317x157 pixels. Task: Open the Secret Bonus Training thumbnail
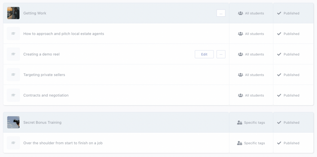(x=13, y=122)
